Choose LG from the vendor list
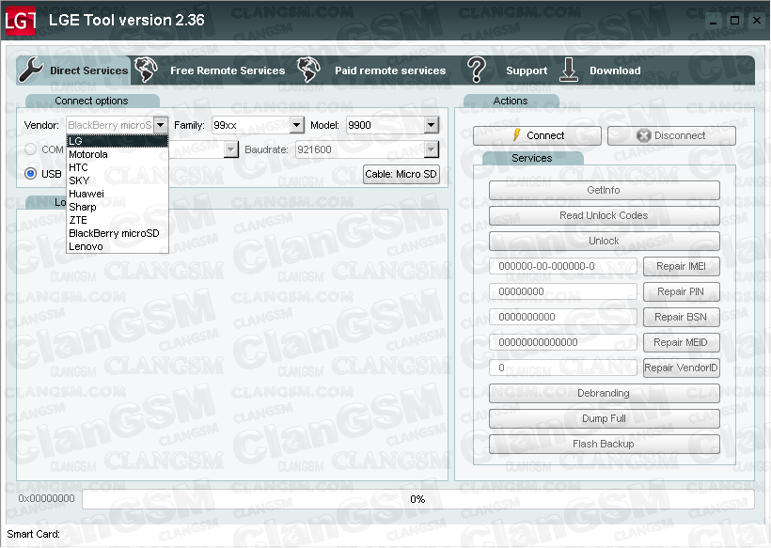771x548 pixels. tap(118, 141)
